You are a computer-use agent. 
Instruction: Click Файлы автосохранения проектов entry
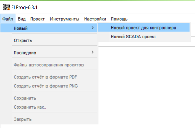(x=49, y=65)
